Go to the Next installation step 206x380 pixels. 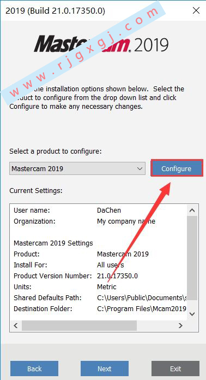[x=104, y=369]
